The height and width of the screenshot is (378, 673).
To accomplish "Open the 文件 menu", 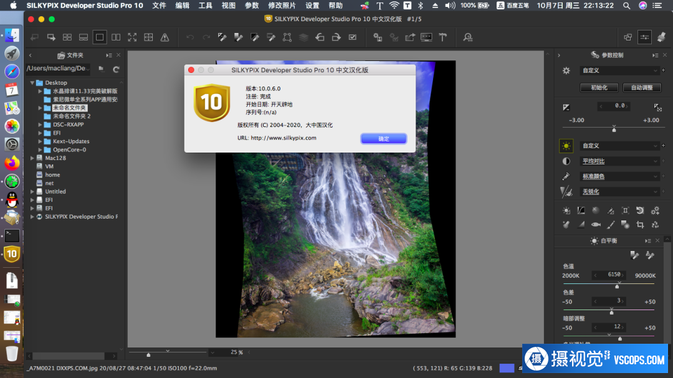I will [x=160, y=6].
